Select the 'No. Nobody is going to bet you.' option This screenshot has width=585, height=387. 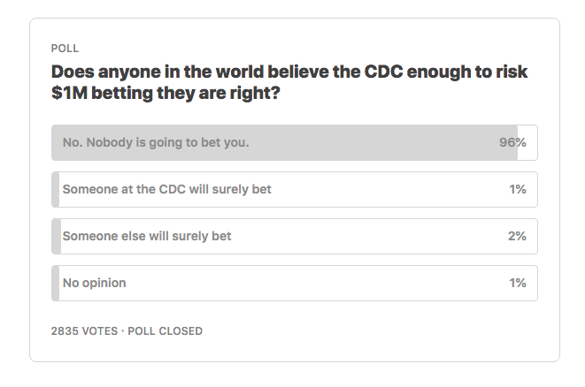(295, 142)
